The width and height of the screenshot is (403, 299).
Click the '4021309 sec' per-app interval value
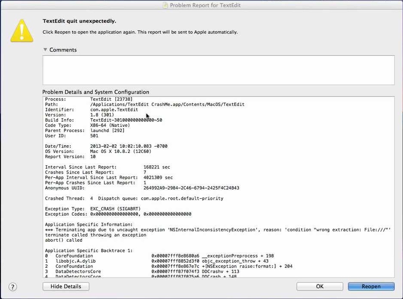pos(158,177)
